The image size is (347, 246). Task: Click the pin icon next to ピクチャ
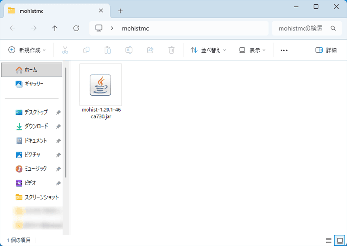tap(58, 155)
